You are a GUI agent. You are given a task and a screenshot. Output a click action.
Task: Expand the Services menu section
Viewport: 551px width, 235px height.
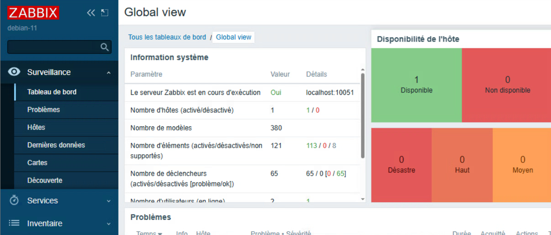pyautogui.click(x=108, y=201)
